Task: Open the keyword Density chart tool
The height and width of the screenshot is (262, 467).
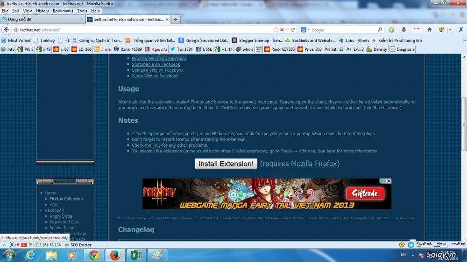Action: click(x=376, y=49)
